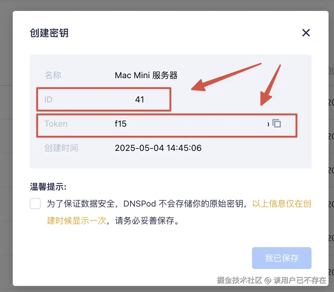Click the word DNSPod in the notice
This screenshot has width=334, height=292.
[140, 204]
